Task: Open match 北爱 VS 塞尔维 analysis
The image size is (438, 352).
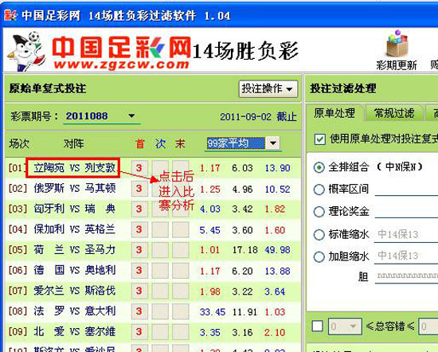Action: (x=75, y=332)
